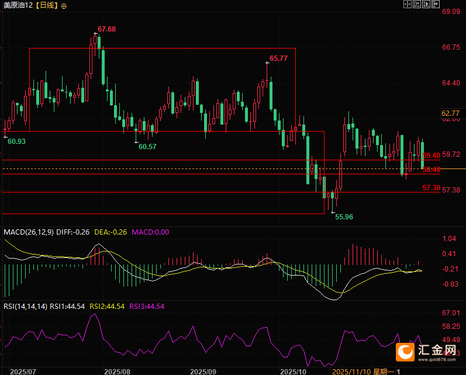
Task: Click the export/exit arrow icon at top right
Action: click(435, 4)
